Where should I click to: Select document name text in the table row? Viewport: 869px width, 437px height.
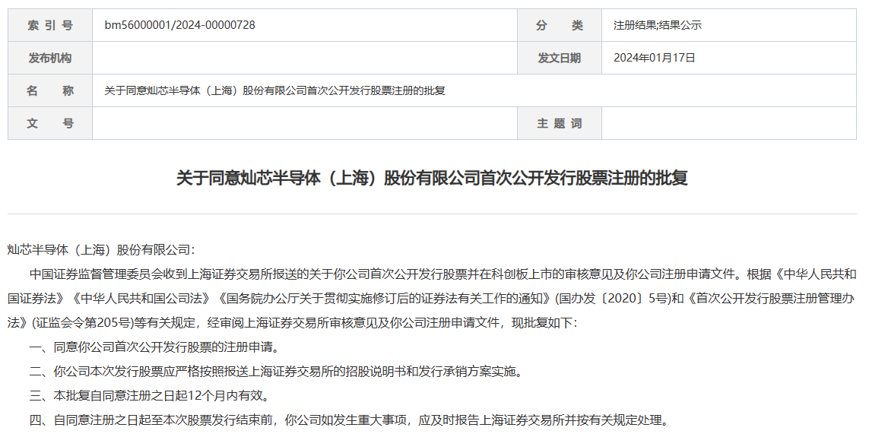pyautogui.click(x=275, y=90)
